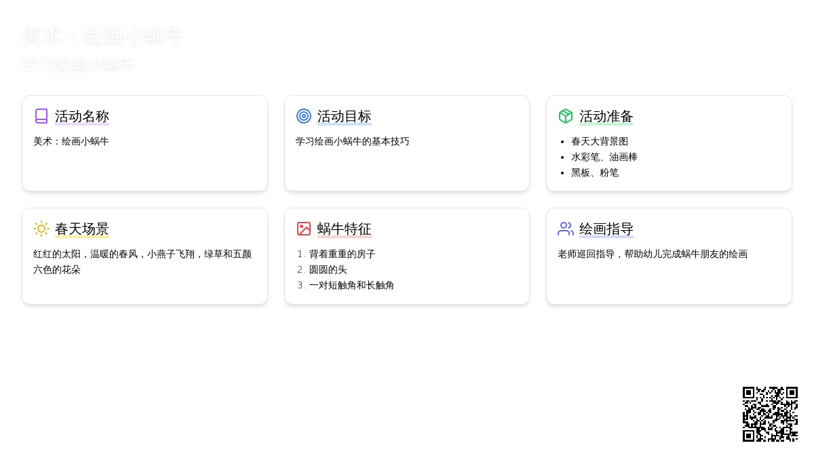Click the numbered item 一对短触角和长触角
This screenshot has height=458, width=814.
[x=351, y=285]
